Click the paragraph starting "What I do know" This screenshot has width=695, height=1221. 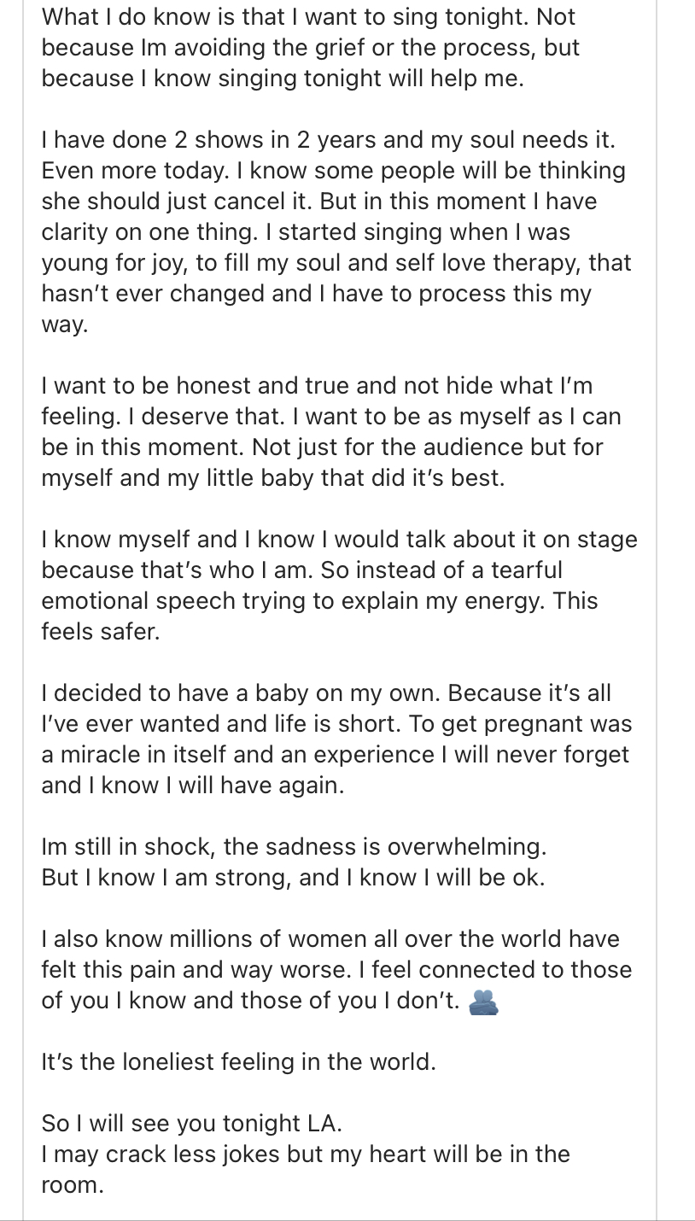308,47
